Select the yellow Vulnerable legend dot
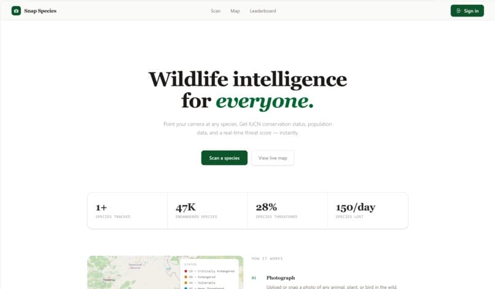Viewport: 495px width, 289px height. [x=185, y=283]
